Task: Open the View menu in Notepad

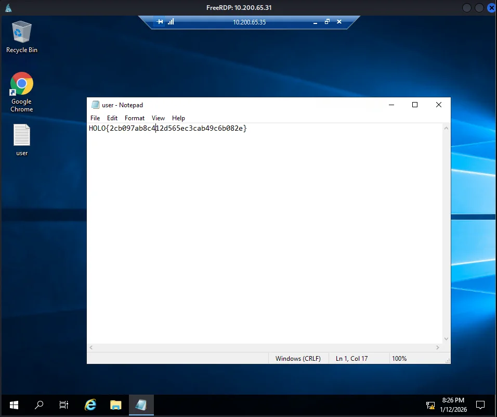Action: coord(158,118)
